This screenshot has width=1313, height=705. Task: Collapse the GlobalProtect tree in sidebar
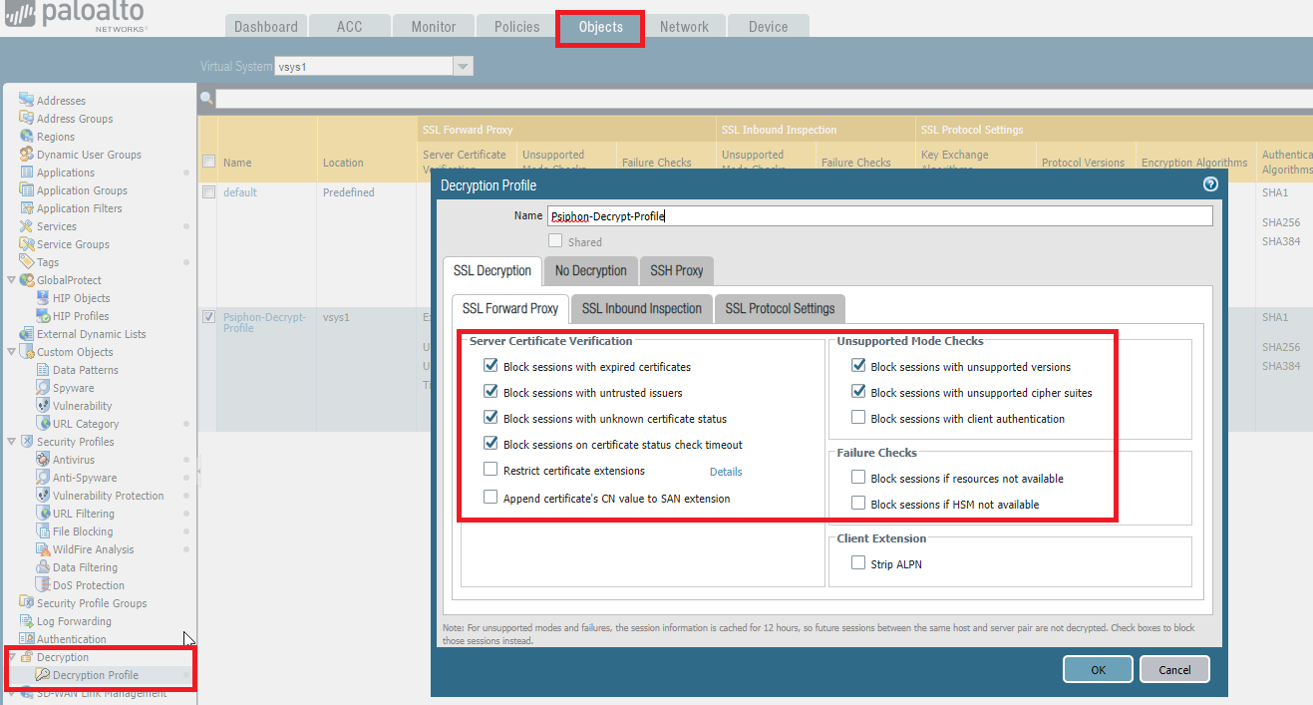12,279
